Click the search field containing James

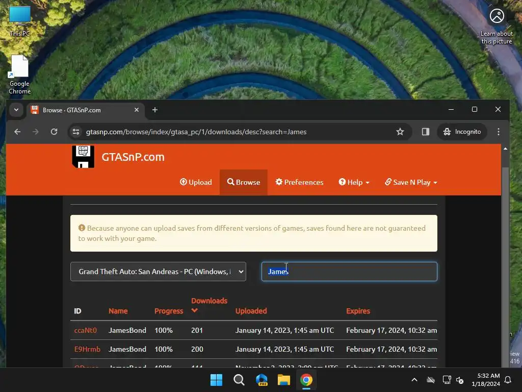coord(349,272)
